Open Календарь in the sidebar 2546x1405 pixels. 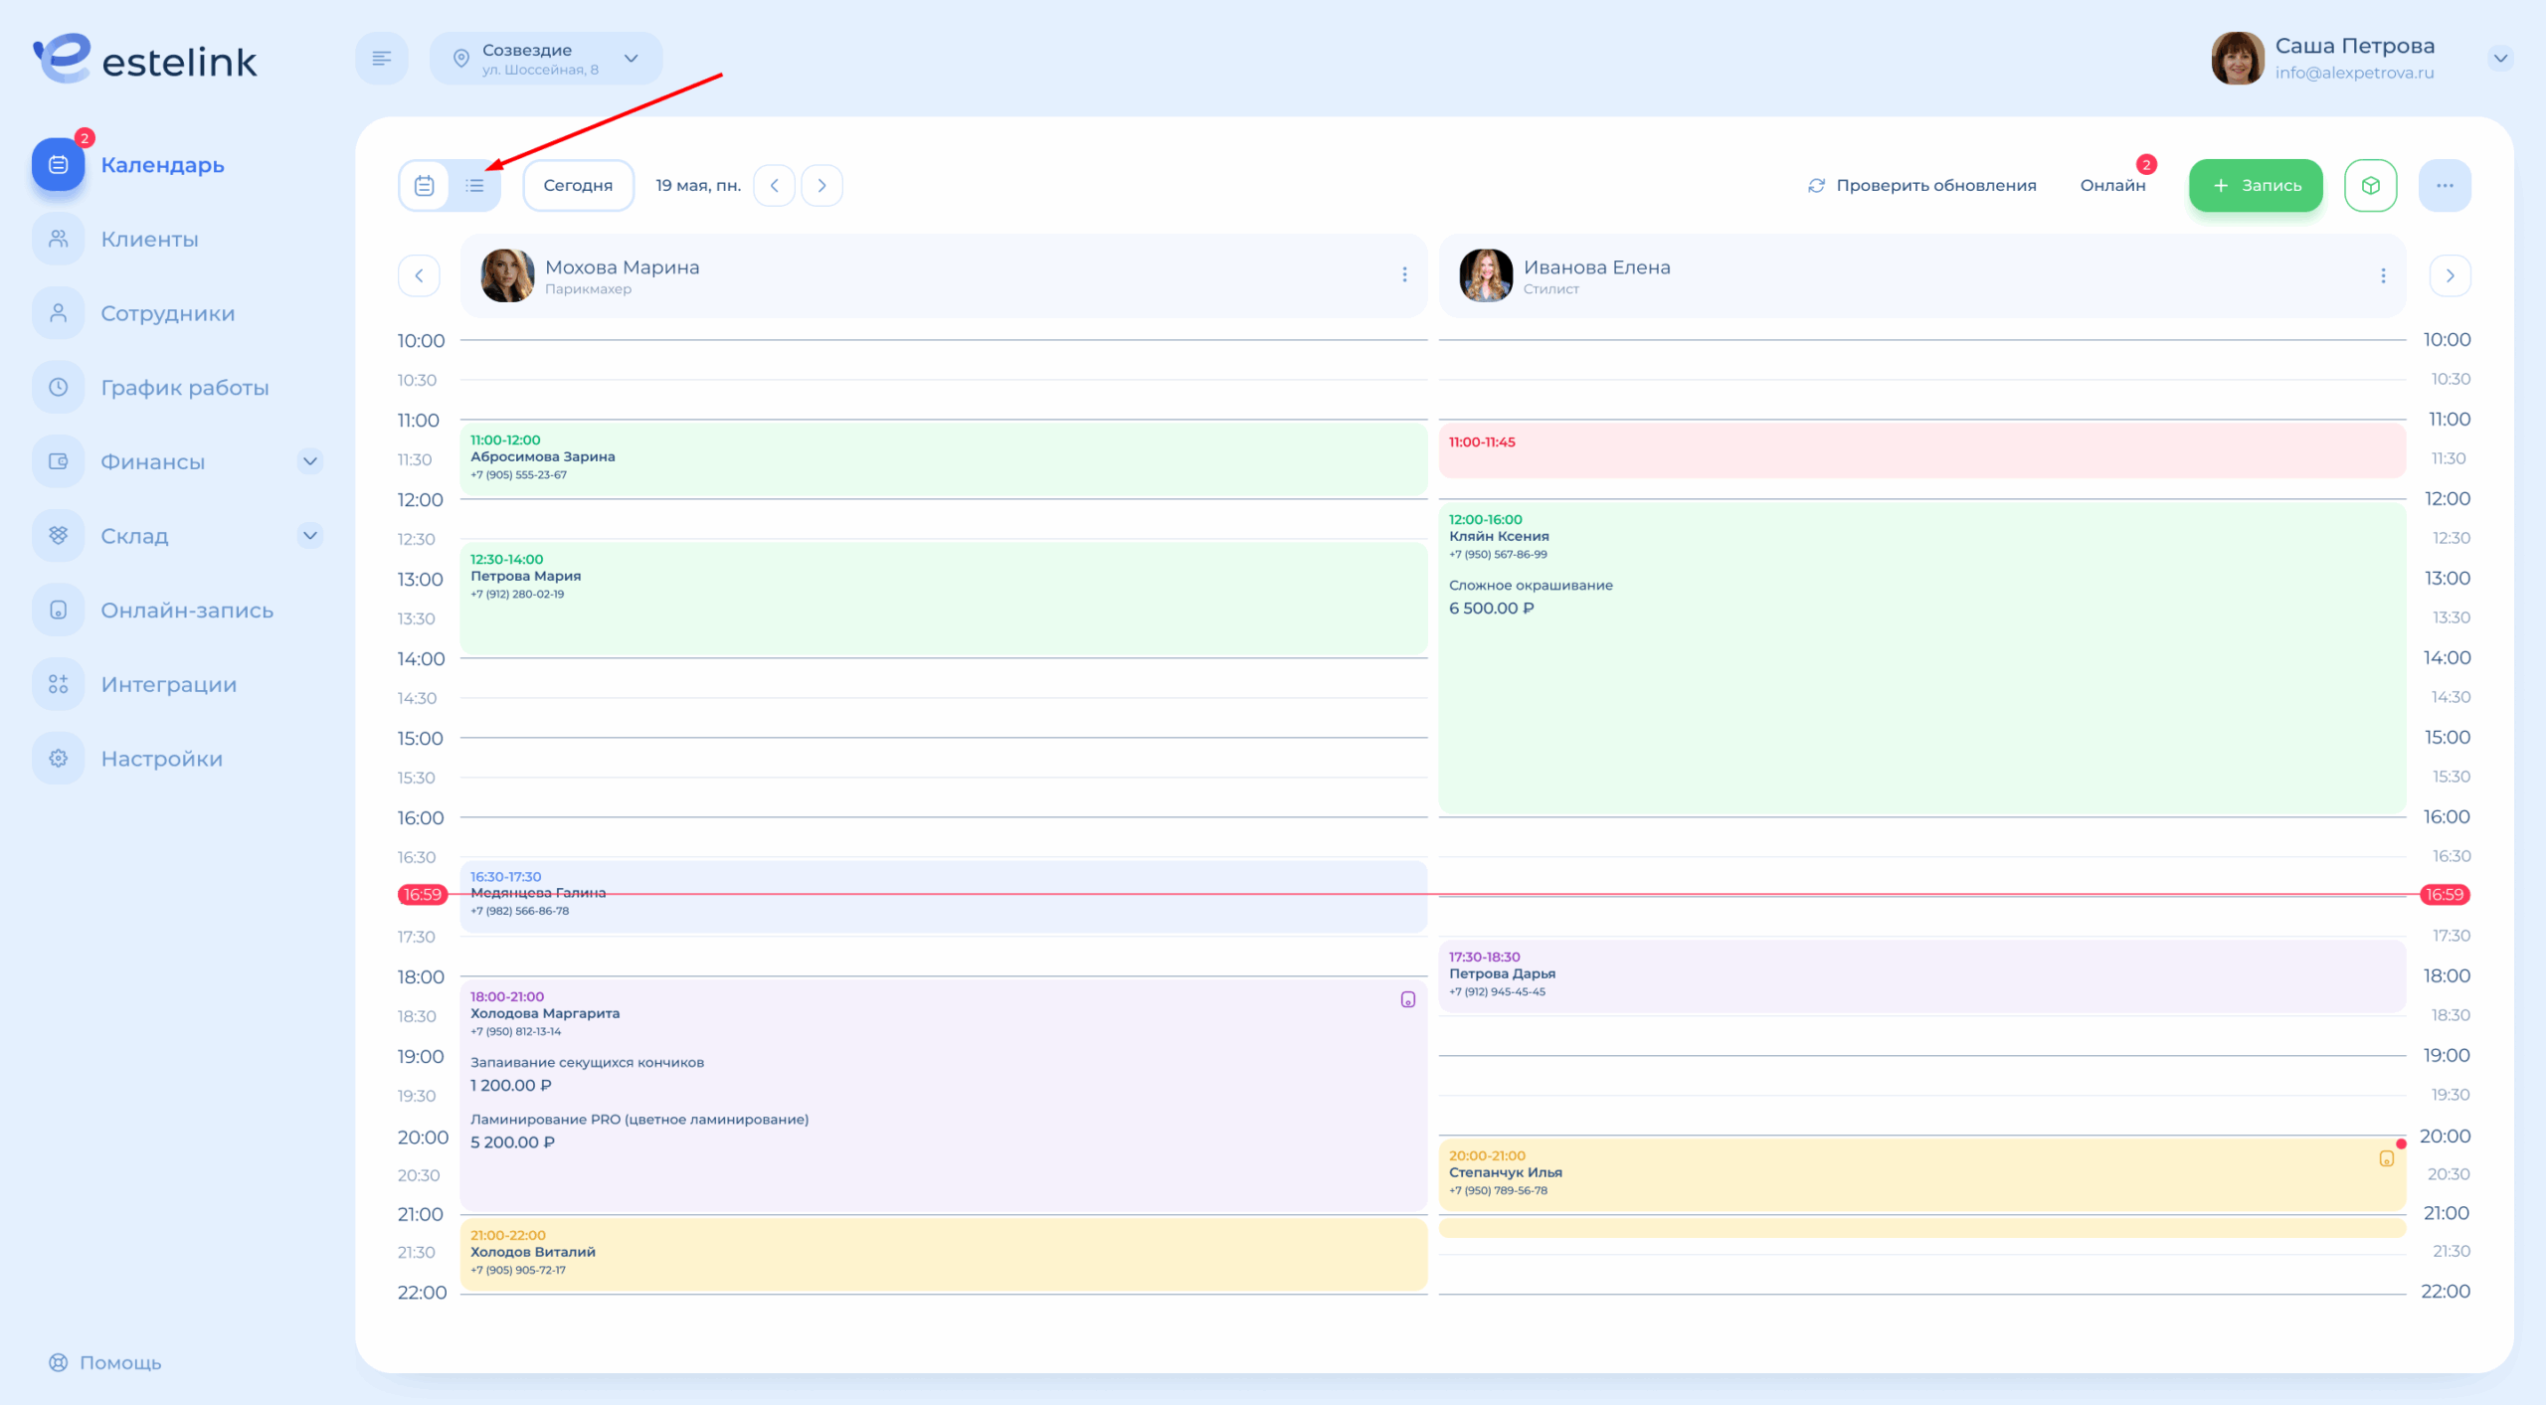coord(162,165)
